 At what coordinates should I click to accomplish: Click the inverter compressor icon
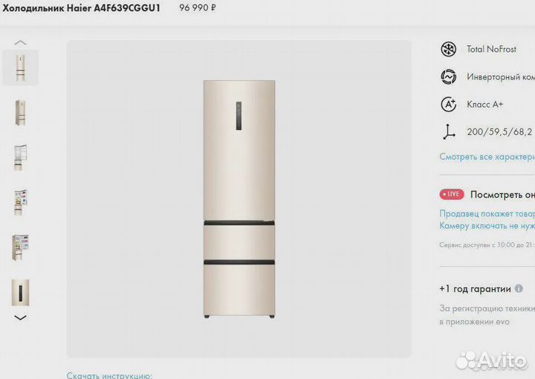(448, 77)
